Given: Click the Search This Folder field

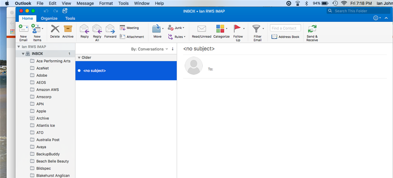Looking at the screenshot, I should coord(358,11).
